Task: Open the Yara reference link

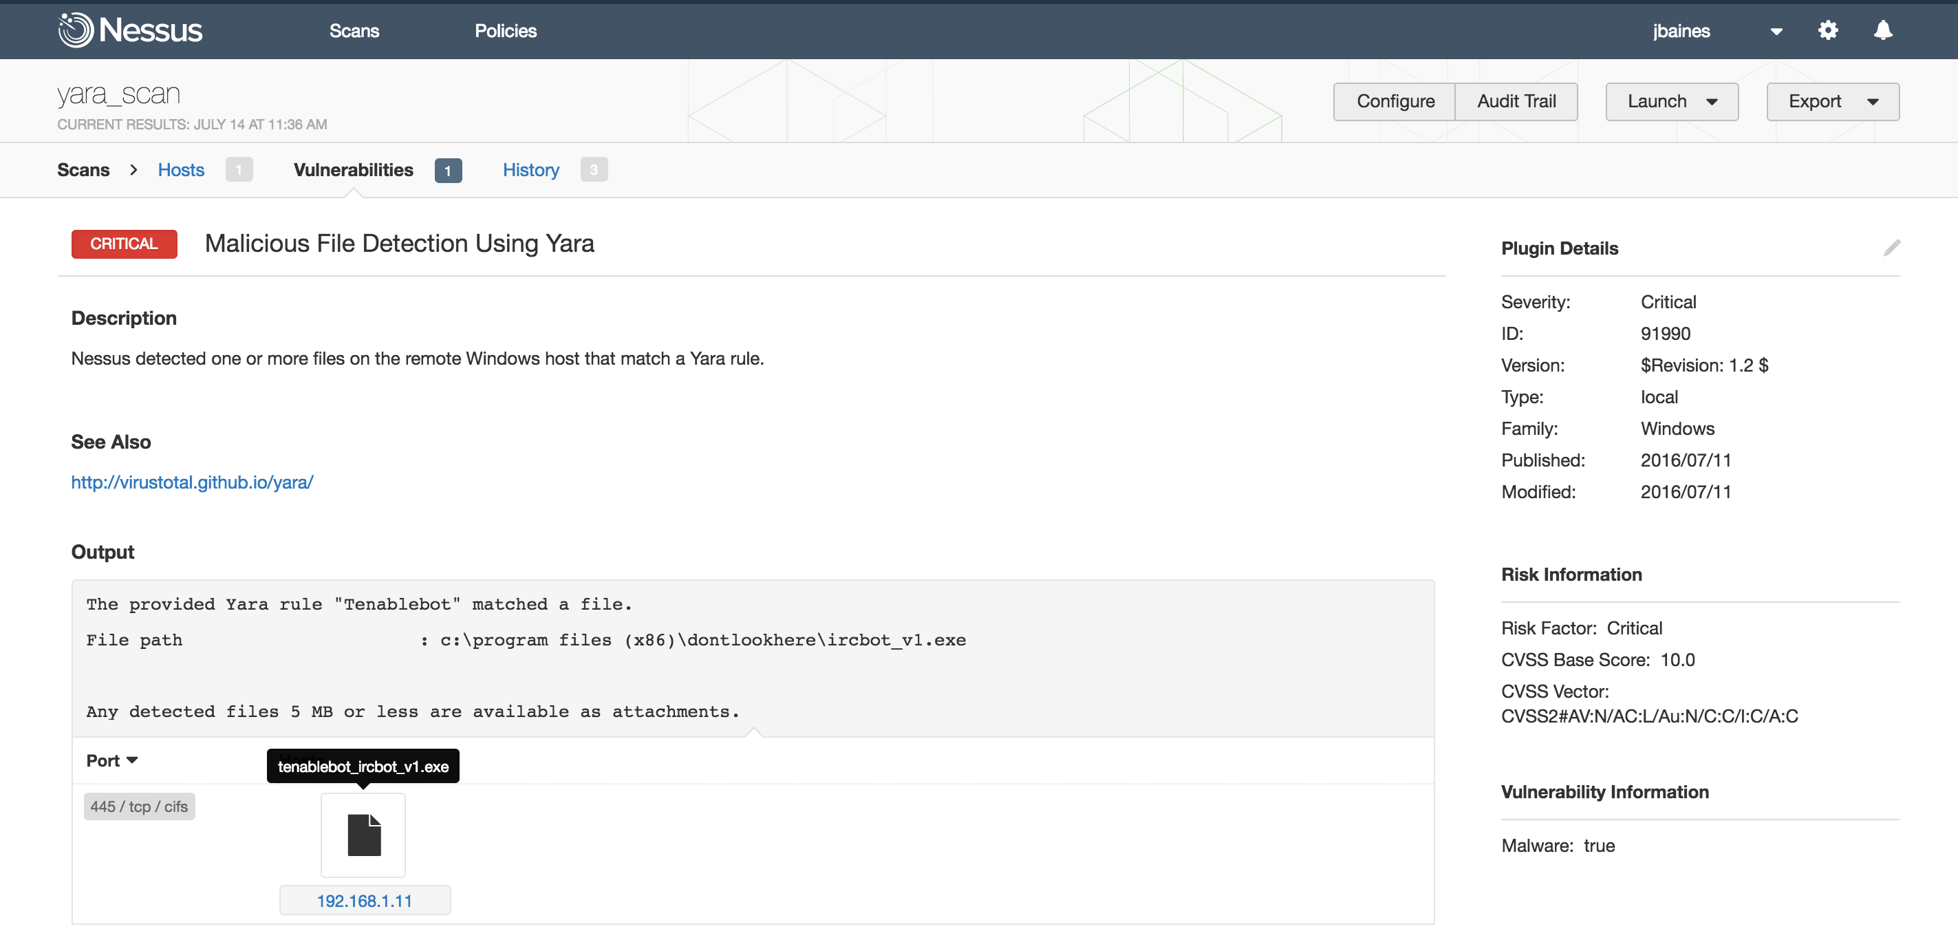Action: click(x=193, y=480)
